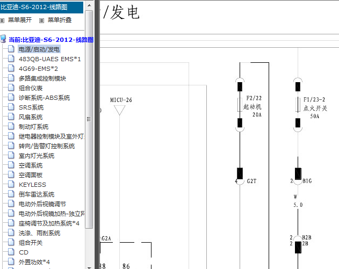
Task: Click the page icon beside 组合开关
Action: point(11,242)
